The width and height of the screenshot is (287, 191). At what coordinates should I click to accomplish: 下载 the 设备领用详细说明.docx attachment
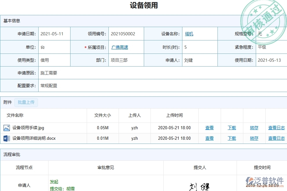click(232, 138)
